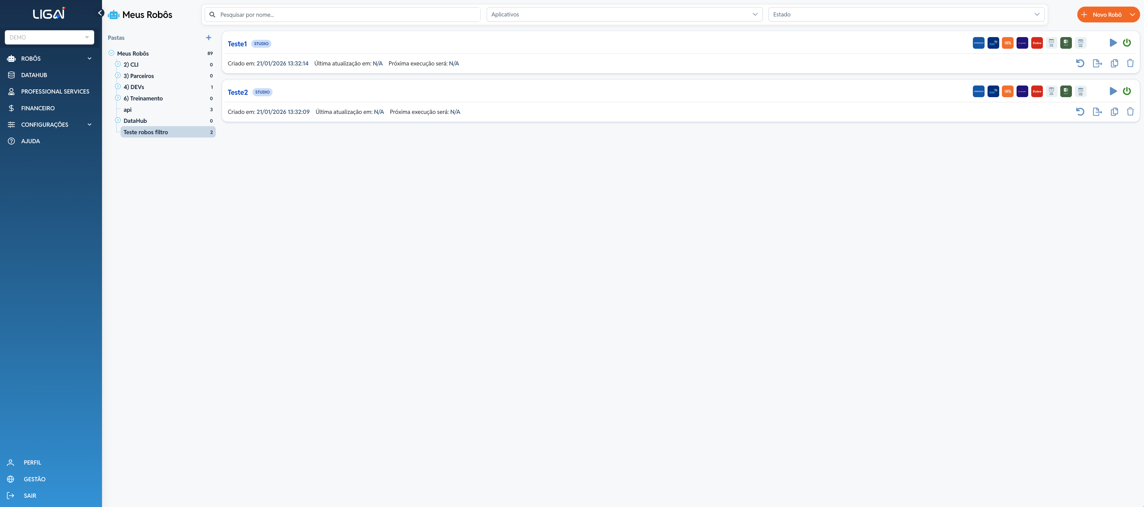Export Teste1 with the file arrow icon

click(x=1097, y=63)
